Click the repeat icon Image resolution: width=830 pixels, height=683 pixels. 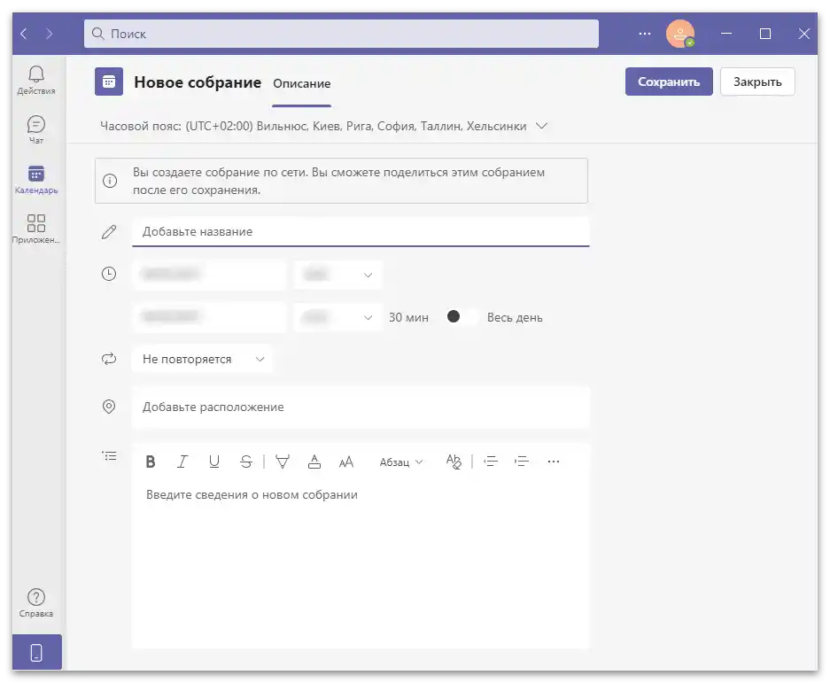pyautogui.click(x=109, y=359)
